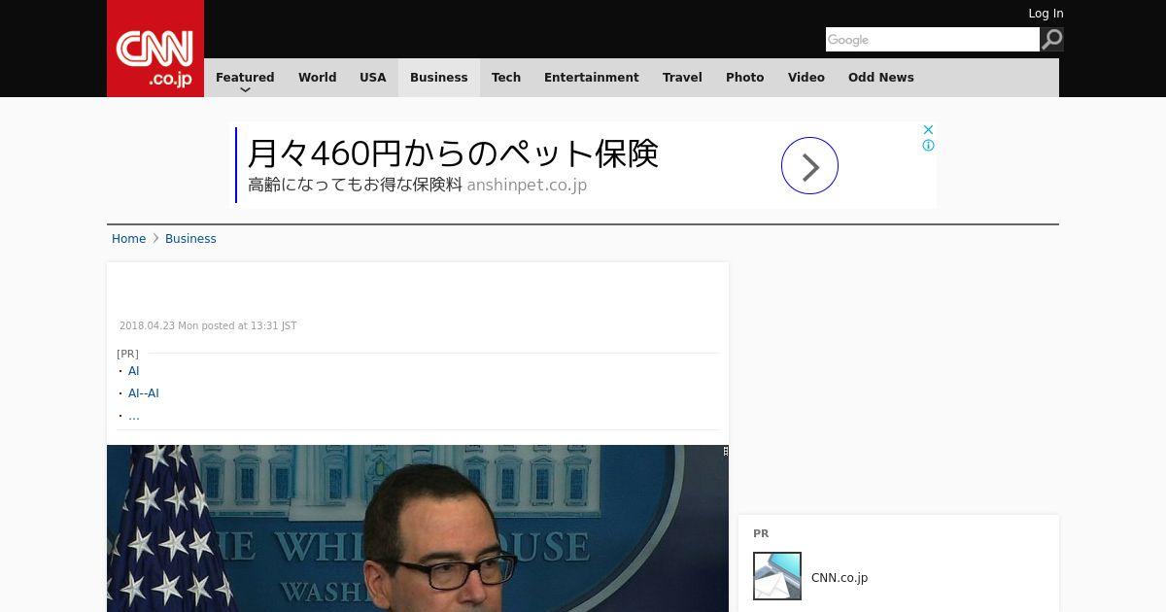The image size is (1166, 612).
Task: Open the video options dots icon
Action: [x=725, y=451]
